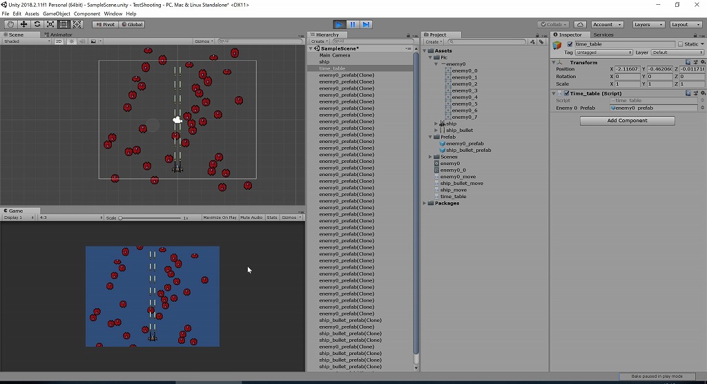Toggle time_table active checkbox

tap(570, 44)
